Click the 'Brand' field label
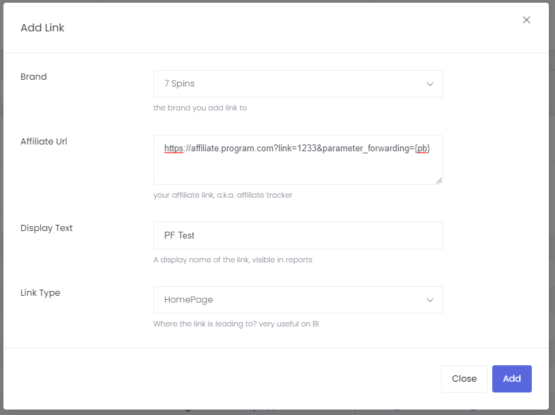The height and width of the screenshot is (415, 555). coord(33,76)
